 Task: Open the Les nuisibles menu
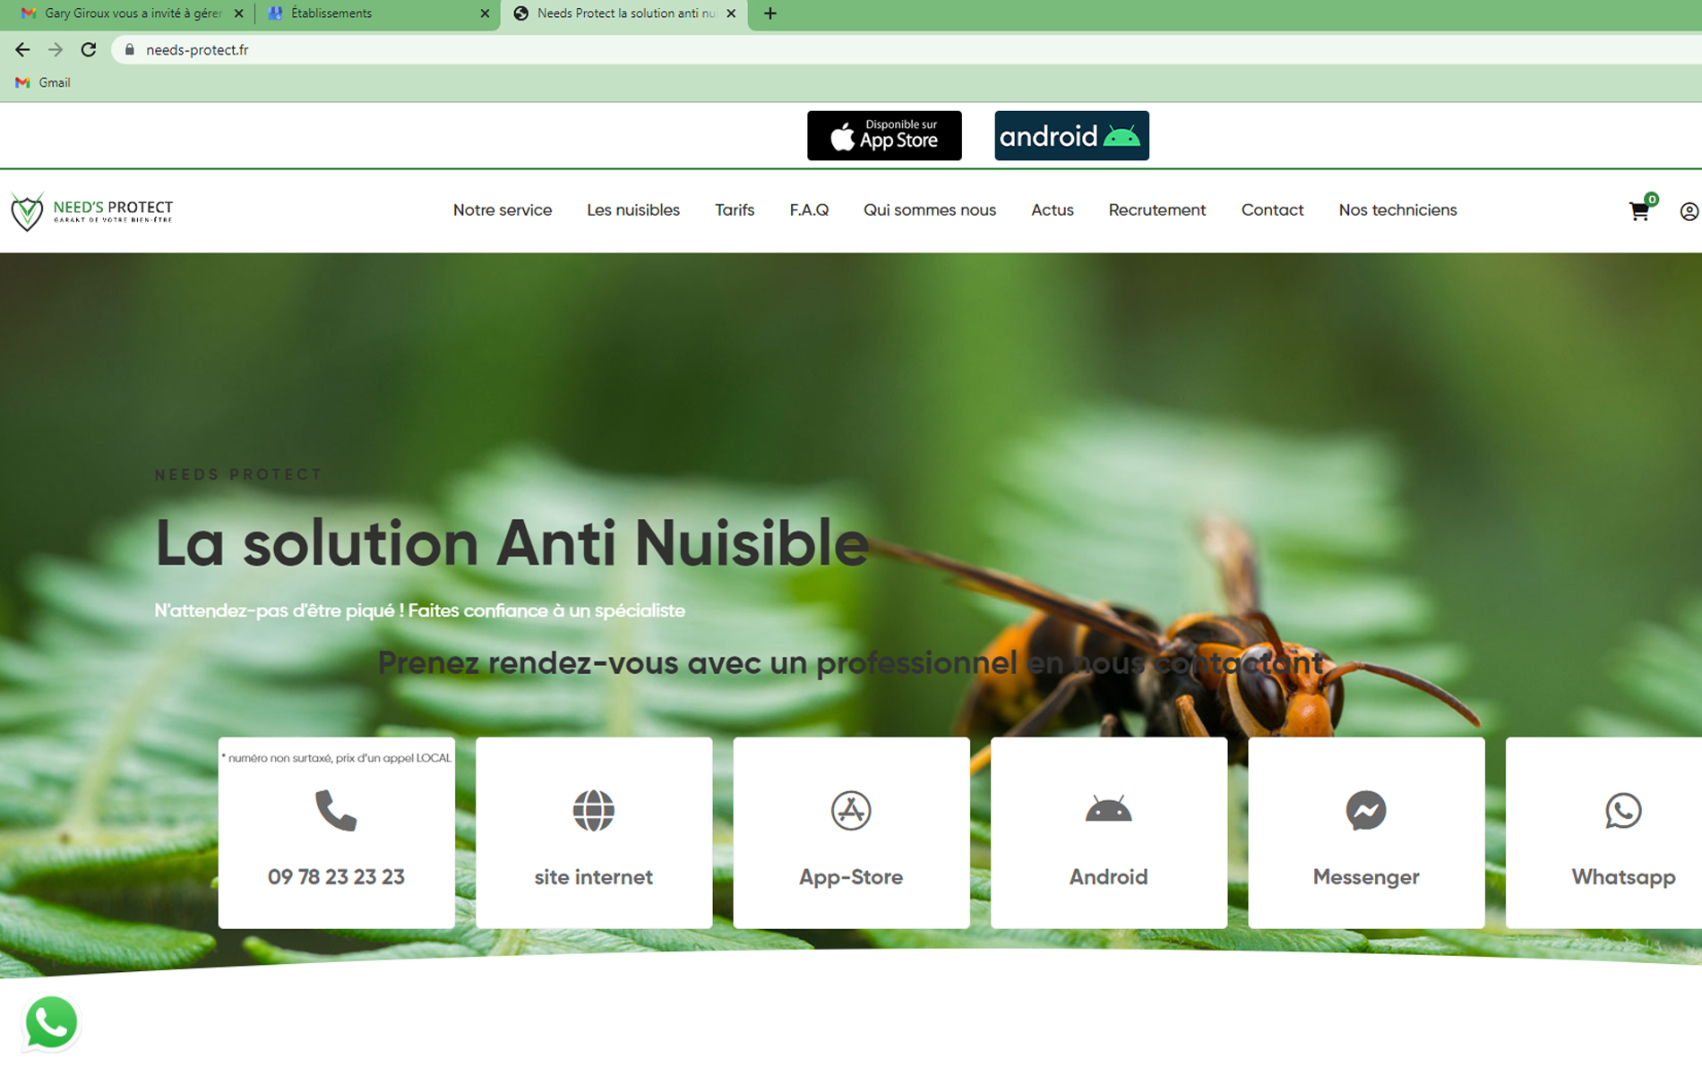[x=632, y=210]
